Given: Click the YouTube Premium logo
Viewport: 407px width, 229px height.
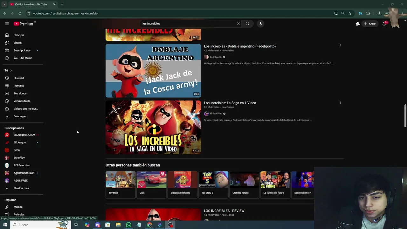Looking at the screenshot, I should 24,24.
